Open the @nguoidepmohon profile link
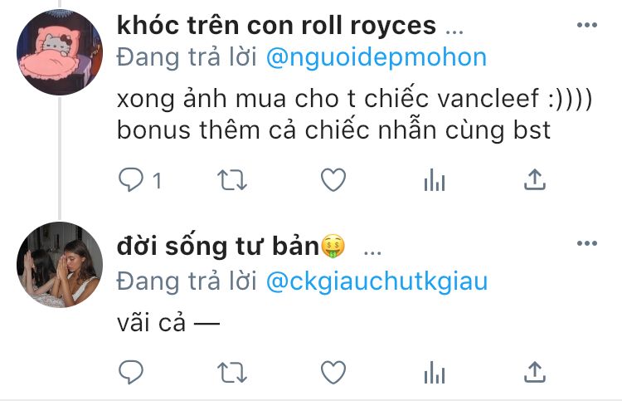The image size is (622, 401). click(x=377, y=57)
